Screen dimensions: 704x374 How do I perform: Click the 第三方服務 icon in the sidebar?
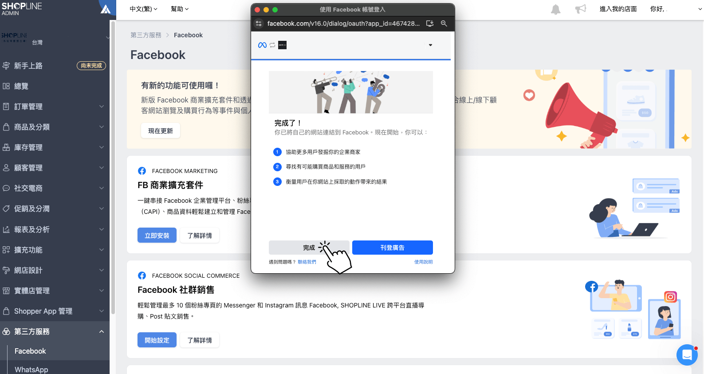(6, 331)
